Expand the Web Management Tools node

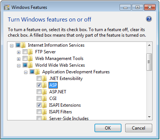coord(19,59)
